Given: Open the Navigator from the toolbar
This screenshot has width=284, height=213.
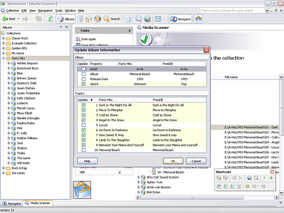Looking at the screenshot, I should point(180,19).
